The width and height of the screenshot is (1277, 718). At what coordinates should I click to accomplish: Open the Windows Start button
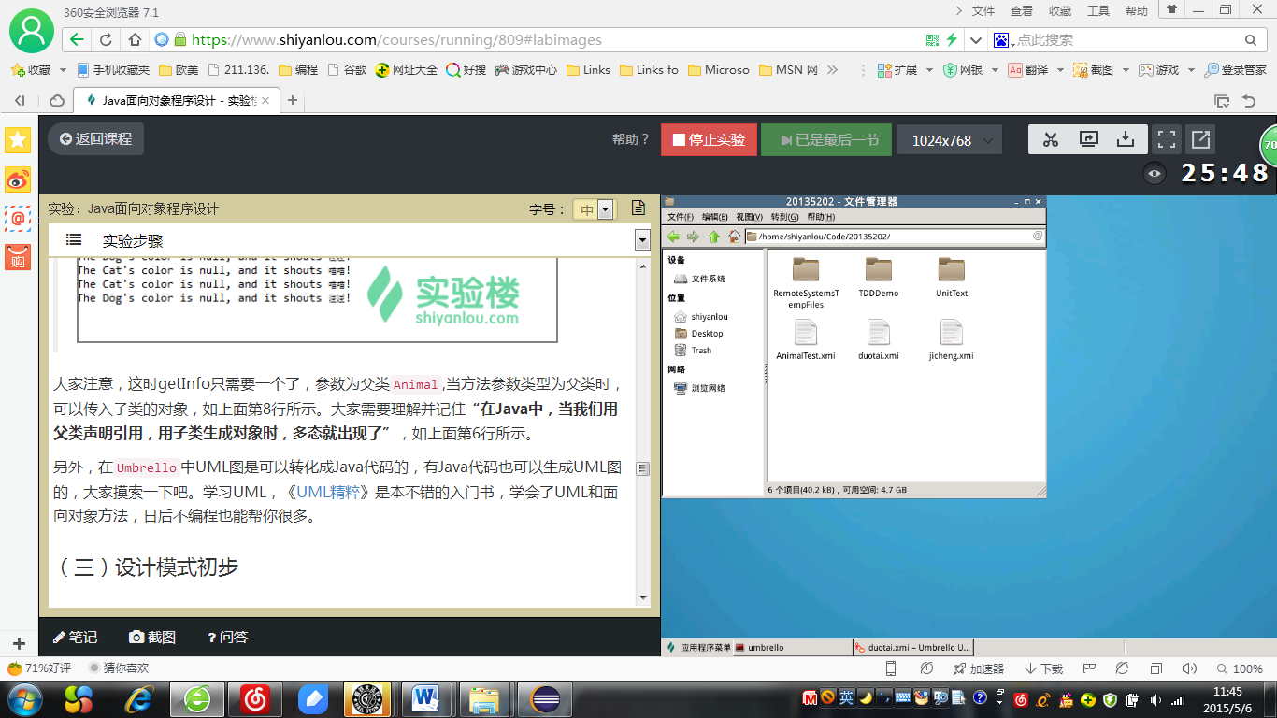pyautogui.click(x=23, y=698)
